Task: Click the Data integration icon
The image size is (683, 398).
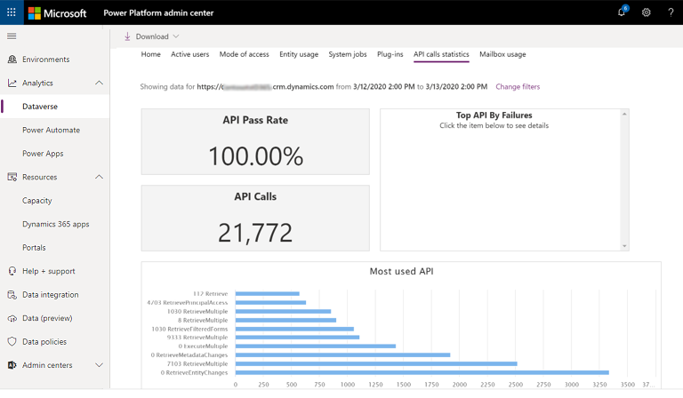Action: (12, 294)
